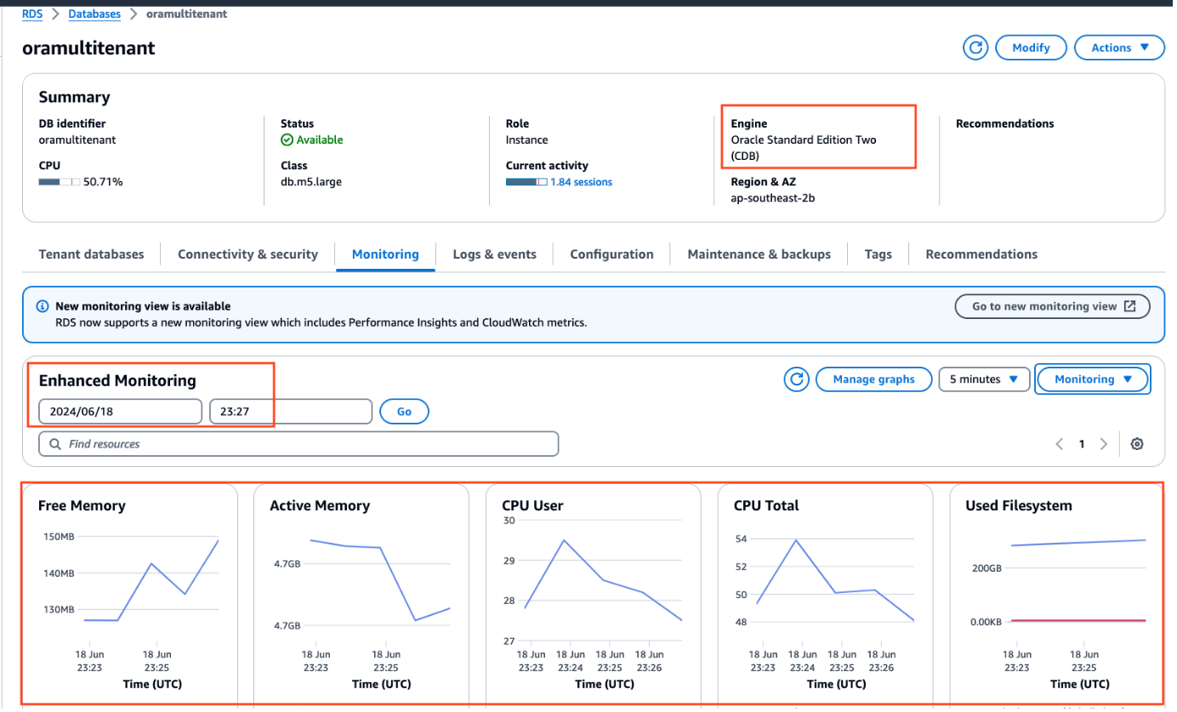Select the Connectivity & security tab
The image size is (1177, 712).
click(x=247, y=254)
